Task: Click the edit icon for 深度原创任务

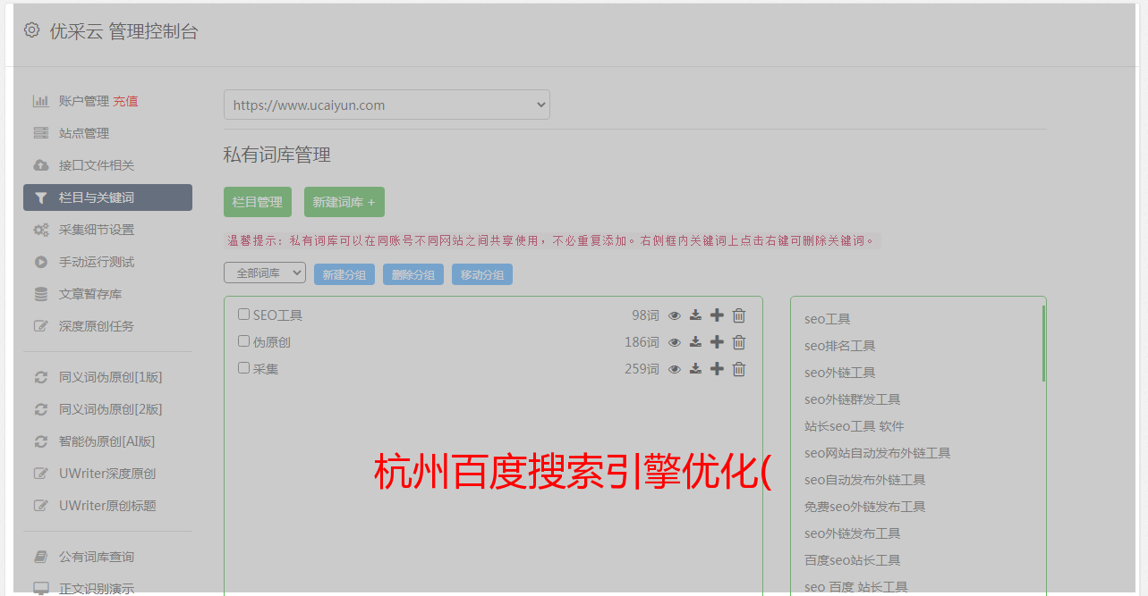Action: point(40,326)
